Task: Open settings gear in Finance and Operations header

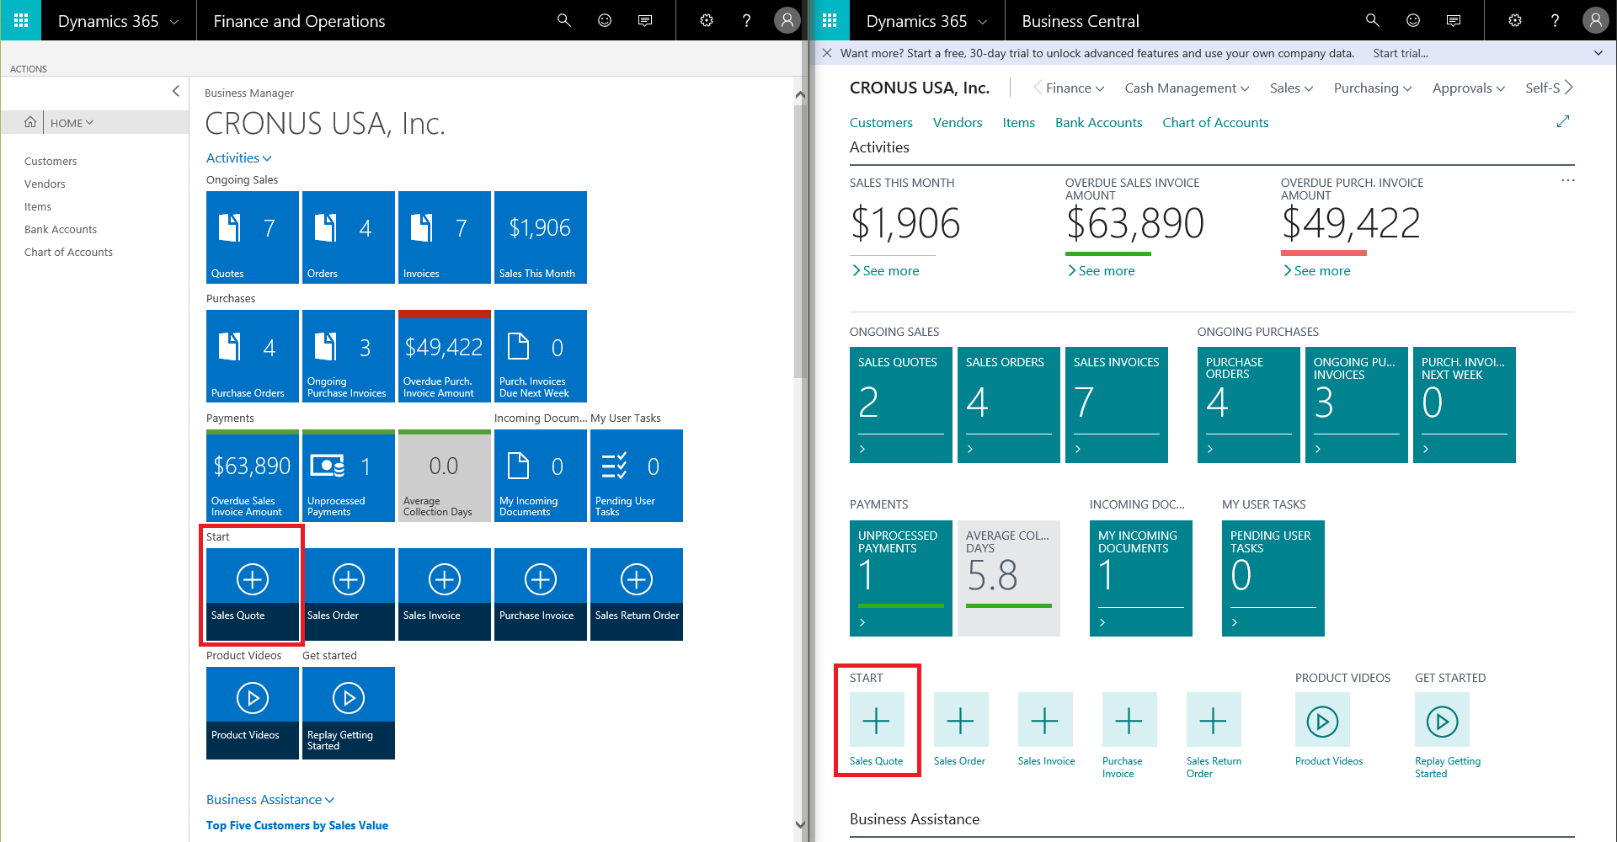Action: 707,20
